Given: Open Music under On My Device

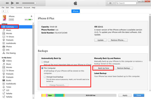Looking at the screenshot, I should 9,64.
